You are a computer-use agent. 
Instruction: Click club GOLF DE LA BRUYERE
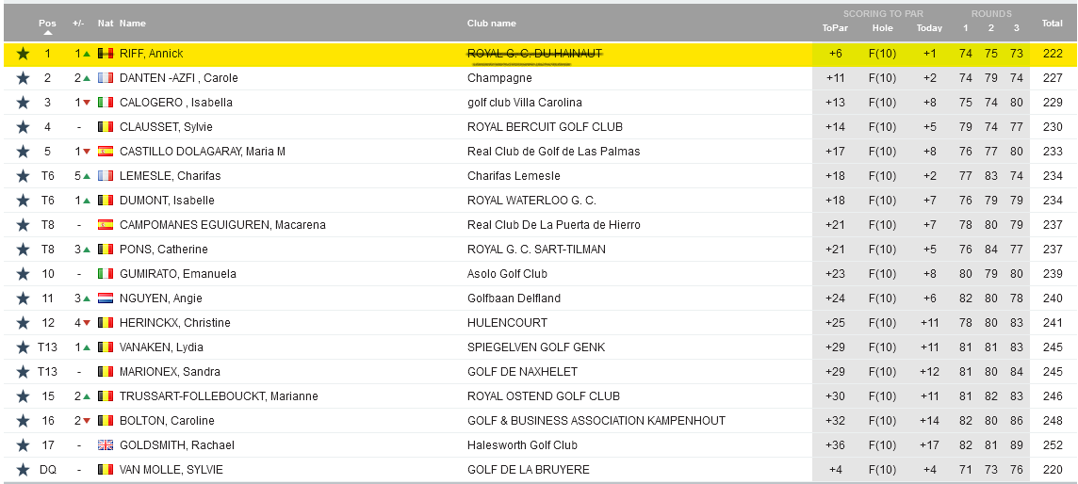[529, 470]
